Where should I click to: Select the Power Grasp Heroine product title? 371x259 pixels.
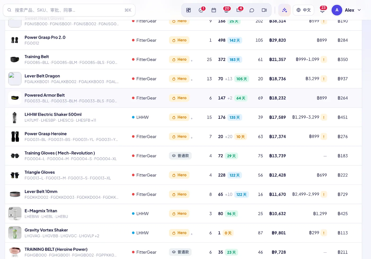(x=46, y=134)
